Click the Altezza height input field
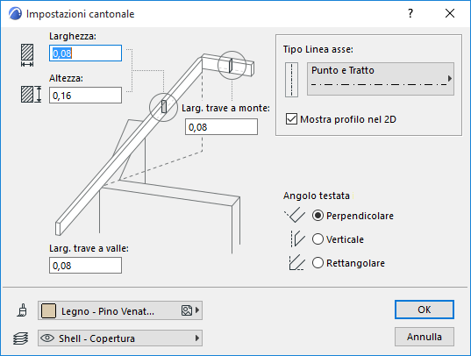Viewport: 471px width, 356px height. click(x=85, y=96)
